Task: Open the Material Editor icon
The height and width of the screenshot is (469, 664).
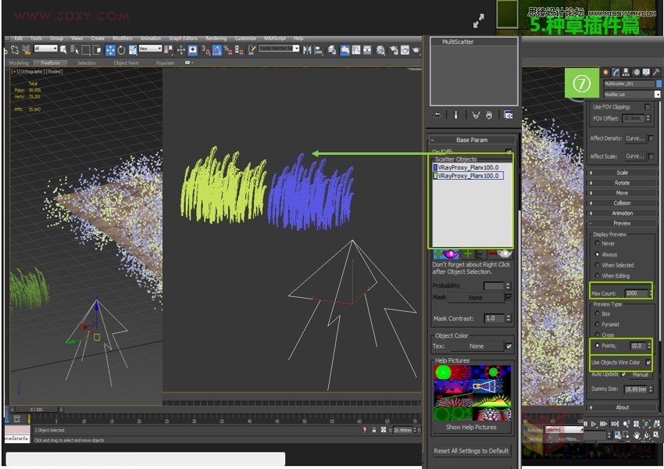Action: (380, 50)
